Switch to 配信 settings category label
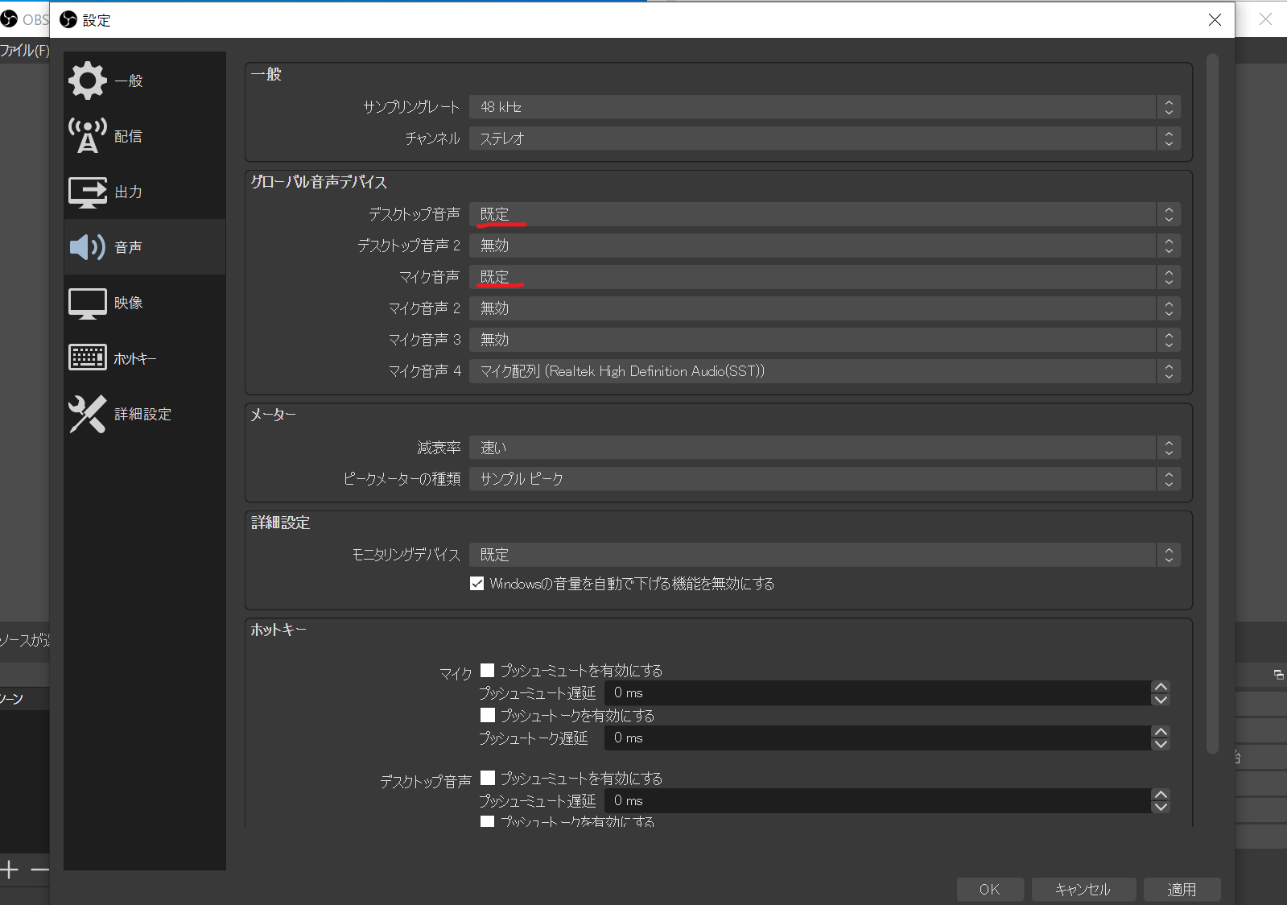Image resolution: width=1287 pixels, height=905 pixels. (x=129, y=136)
